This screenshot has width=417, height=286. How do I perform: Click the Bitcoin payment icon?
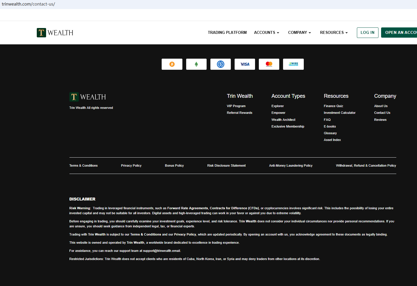click(x=172, y=64)
